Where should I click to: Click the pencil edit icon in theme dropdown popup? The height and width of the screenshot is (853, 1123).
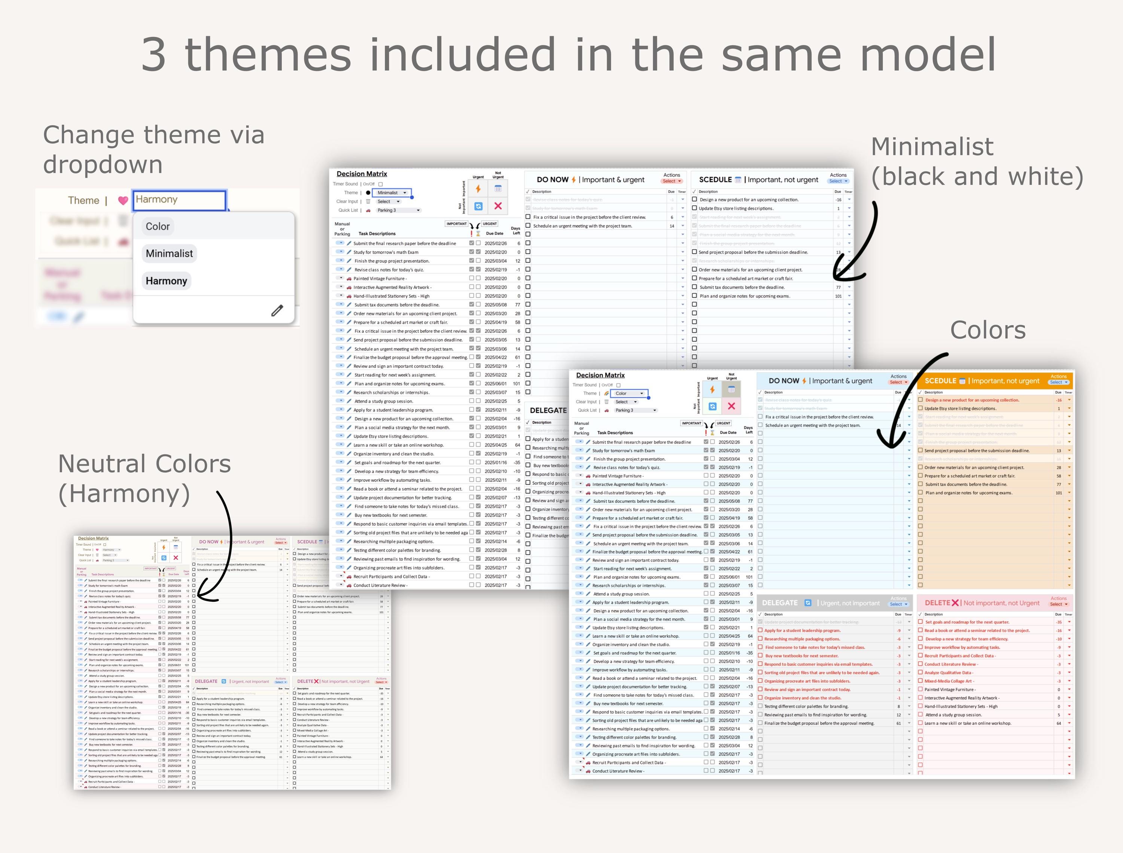click(x=277, y=310)
